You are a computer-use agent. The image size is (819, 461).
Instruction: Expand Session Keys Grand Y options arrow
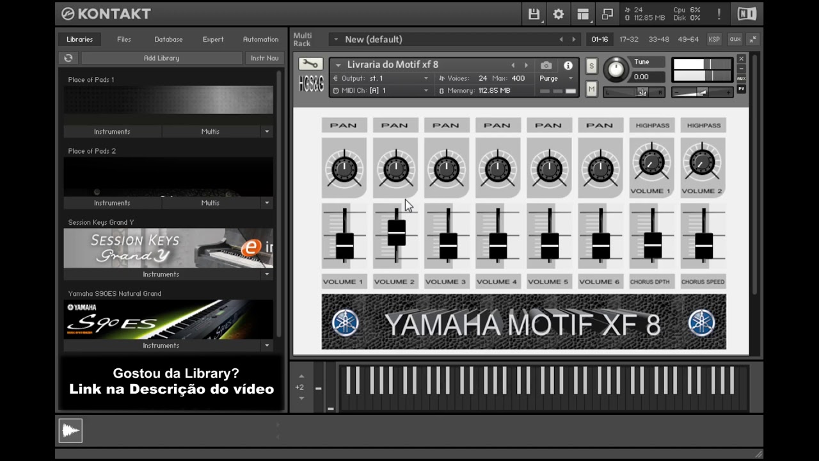[x=267, y=274]
